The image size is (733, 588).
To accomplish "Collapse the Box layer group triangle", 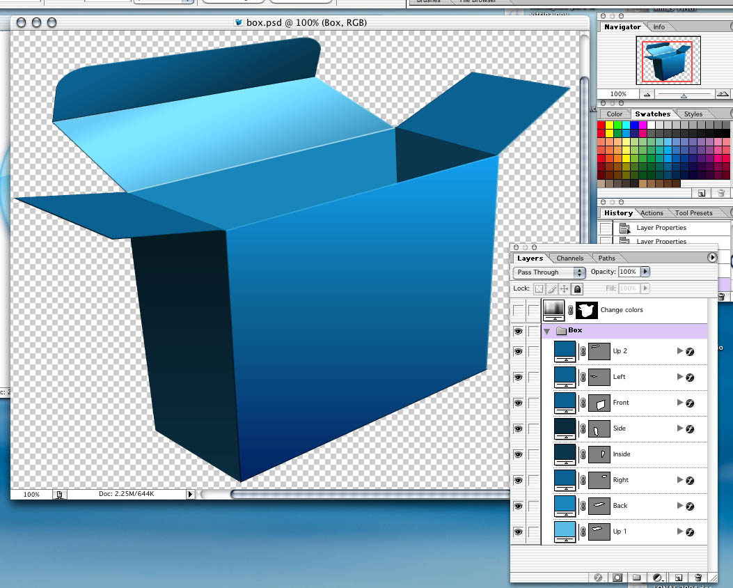I will pyautogui.click(x=546, y=331).
